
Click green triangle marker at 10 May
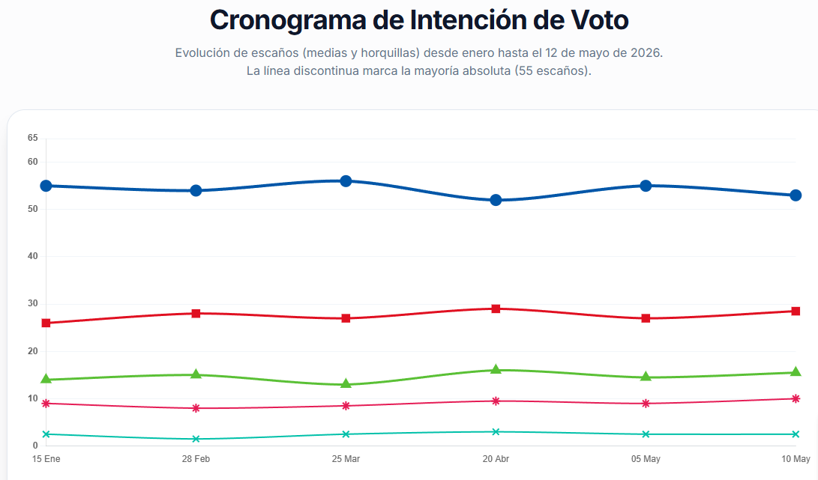796,371
